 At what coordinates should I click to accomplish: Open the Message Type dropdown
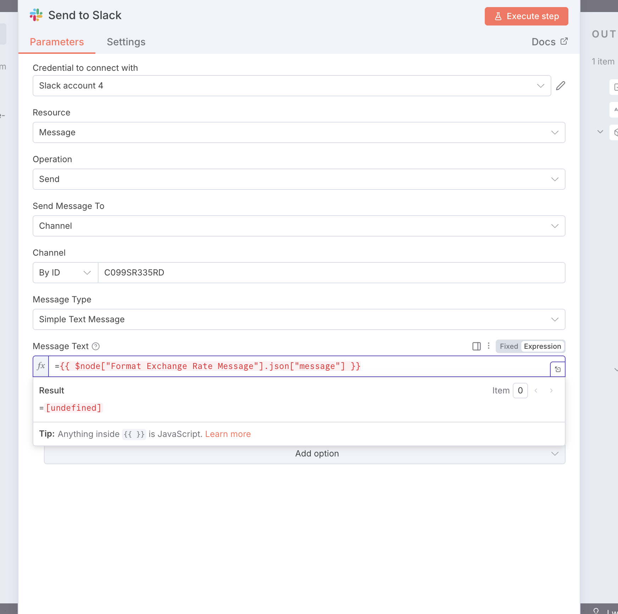[299, 319]
